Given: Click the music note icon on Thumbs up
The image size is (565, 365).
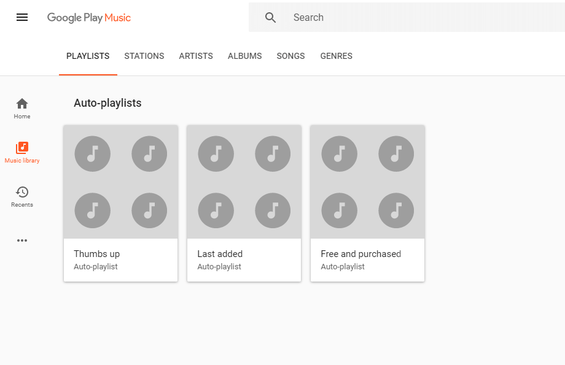Looking at the screenshot, I should 92,154.
